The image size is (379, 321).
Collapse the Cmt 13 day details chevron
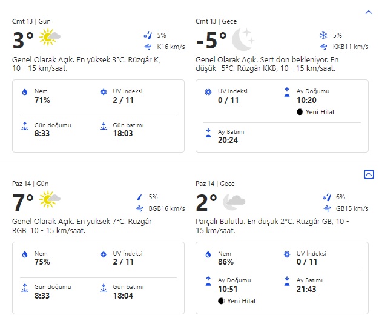pyautogui.click(x=369, y=12)
